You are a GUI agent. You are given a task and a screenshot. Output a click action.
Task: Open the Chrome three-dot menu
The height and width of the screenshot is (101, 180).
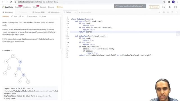(x=177, y=2)
